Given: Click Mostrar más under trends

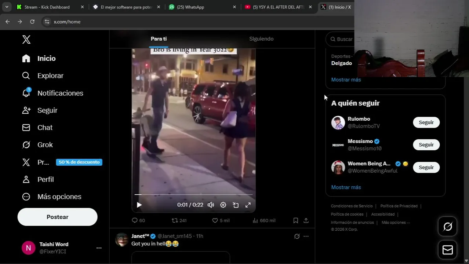Looking at the screenshot, I should 346,80.
